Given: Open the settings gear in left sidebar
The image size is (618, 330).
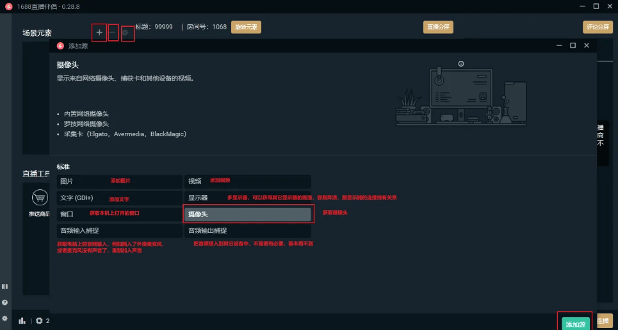Looking at the screenshot, I should (x=5, y=318).
